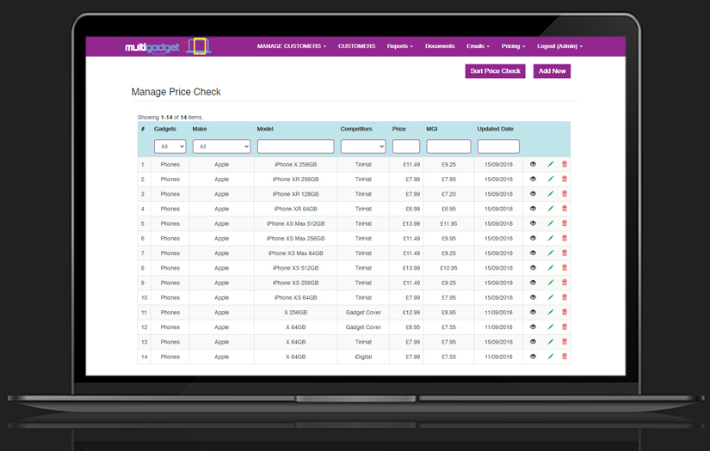Expand the Reports menu

[x=400, y=46]
